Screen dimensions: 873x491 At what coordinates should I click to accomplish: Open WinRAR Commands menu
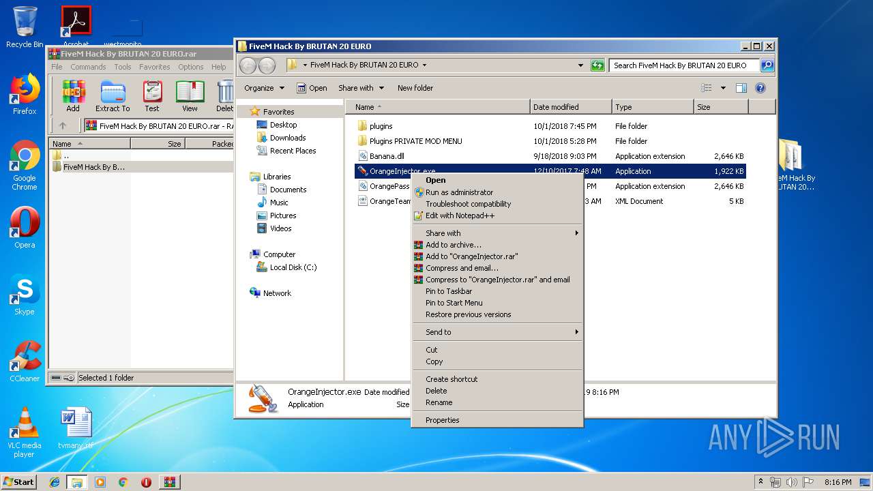(x=88, y=67)
